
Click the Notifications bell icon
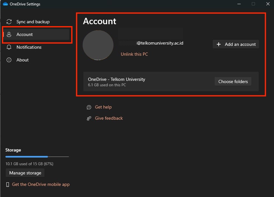click(x=9, y=47)
